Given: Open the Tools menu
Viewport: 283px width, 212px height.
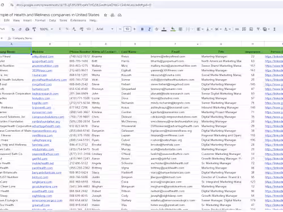Looking at the screenshot, I should (x=63, y=20).
